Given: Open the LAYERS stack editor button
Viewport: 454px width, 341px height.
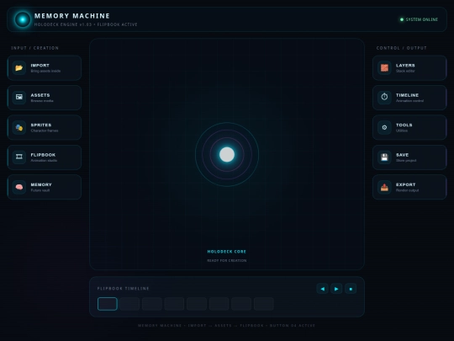Looking at the screenshot, I should click(409, 68).
